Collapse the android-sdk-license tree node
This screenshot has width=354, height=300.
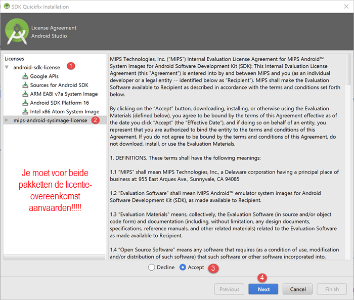7,67
